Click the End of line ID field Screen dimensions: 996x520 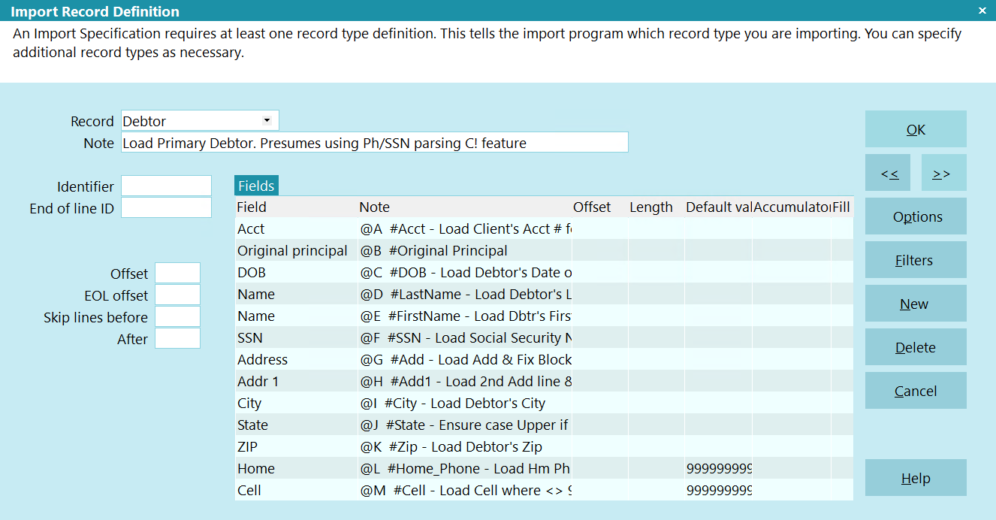point(166,208)
